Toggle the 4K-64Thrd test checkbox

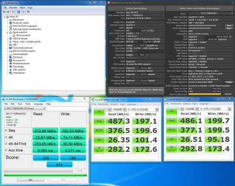[x=6, y=144]
